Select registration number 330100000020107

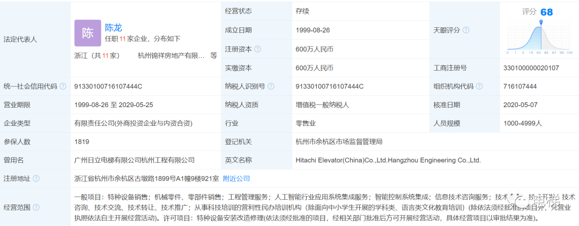click(531, 68)
